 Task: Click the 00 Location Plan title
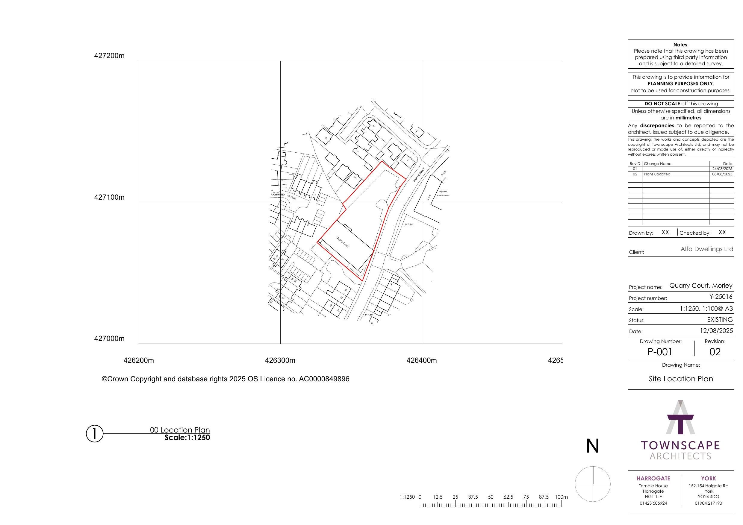[180, 430]
